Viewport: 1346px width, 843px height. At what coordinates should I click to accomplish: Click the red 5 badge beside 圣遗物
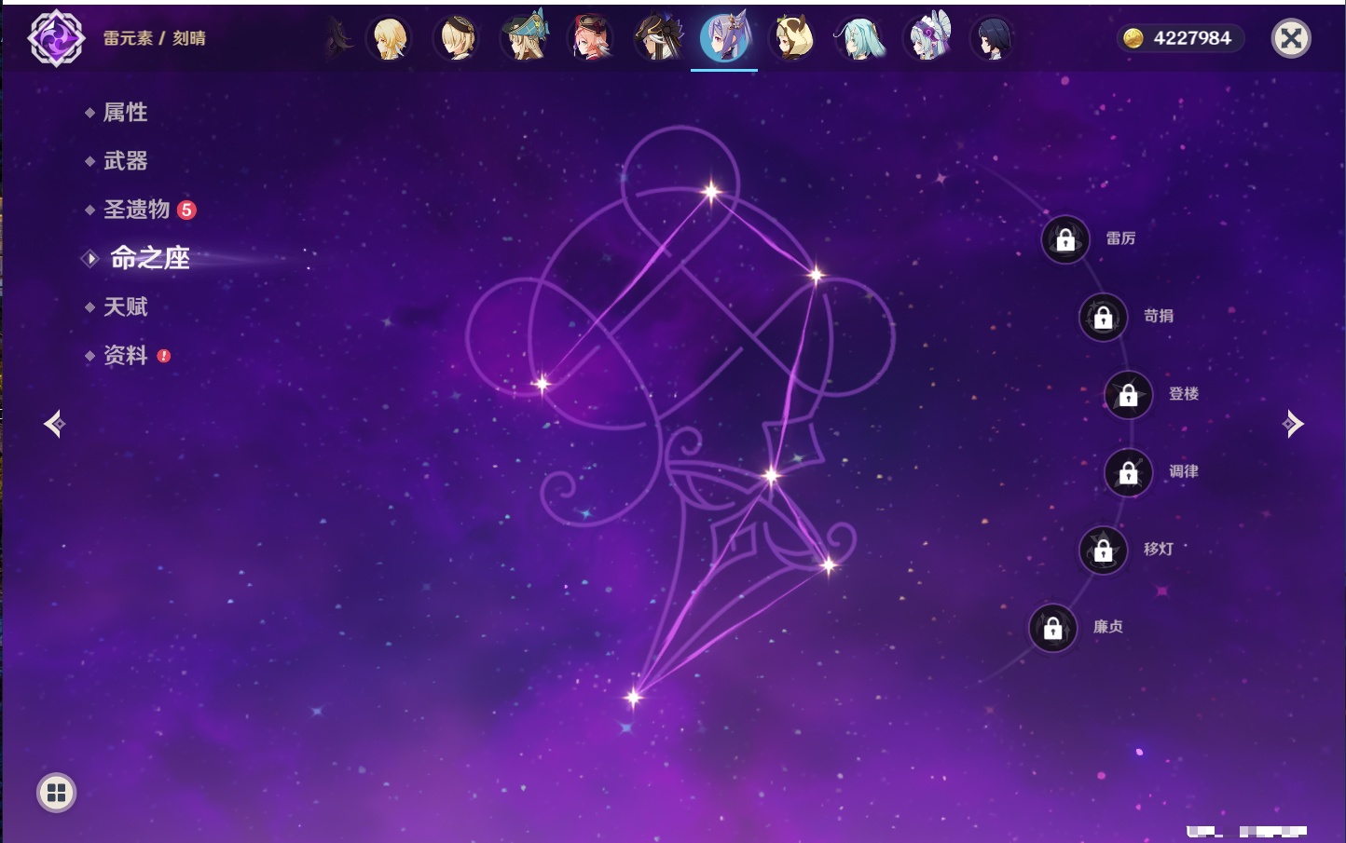[x=186, y=210]
